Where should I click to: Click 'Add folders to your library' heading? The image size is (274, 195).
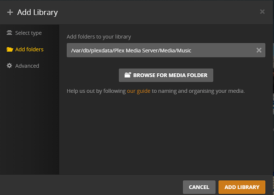[99, 37]
